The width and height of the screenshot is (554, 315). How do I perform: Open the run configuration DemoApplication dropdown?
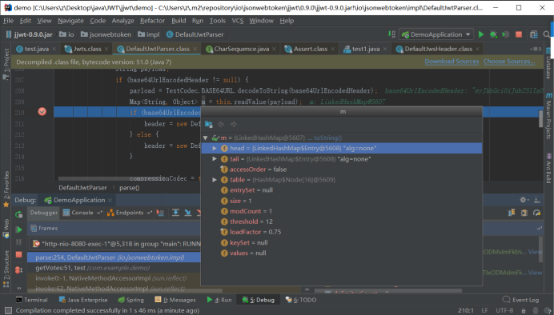click(436, 34)
